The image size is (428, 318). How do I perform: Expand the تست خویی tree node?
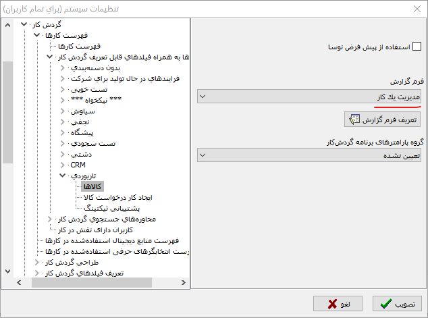click(63, 89)
